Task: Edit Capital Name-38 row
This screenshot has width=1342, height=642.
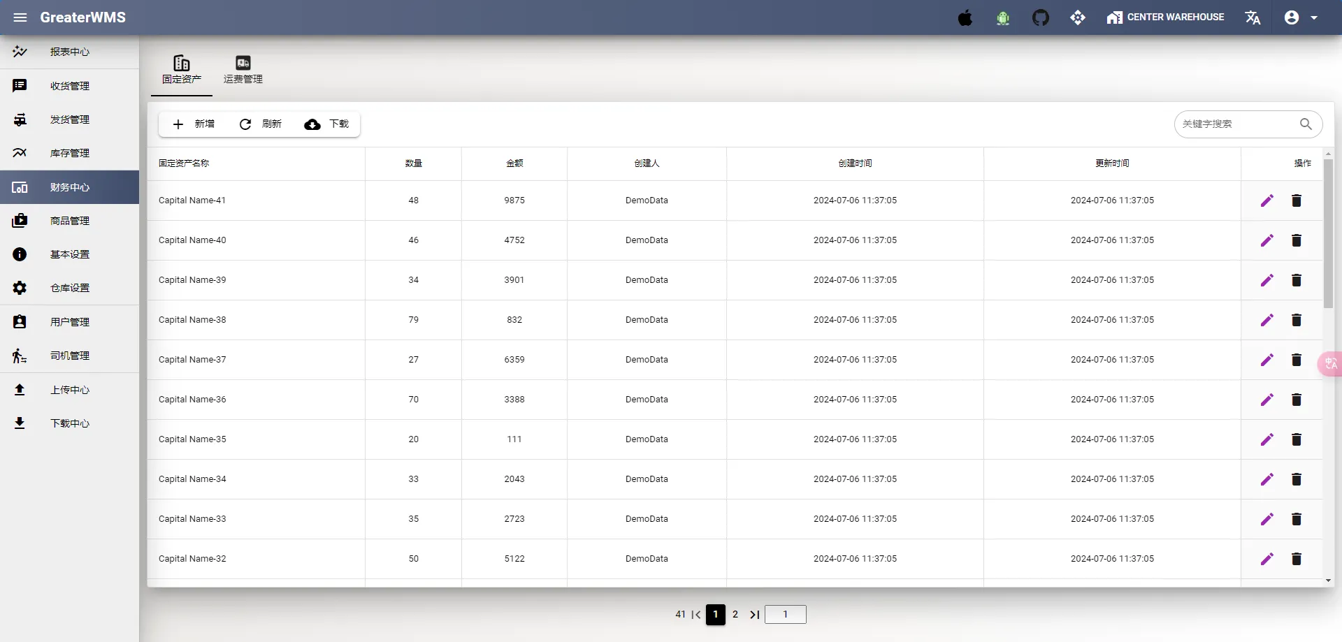Action: 1267,320
